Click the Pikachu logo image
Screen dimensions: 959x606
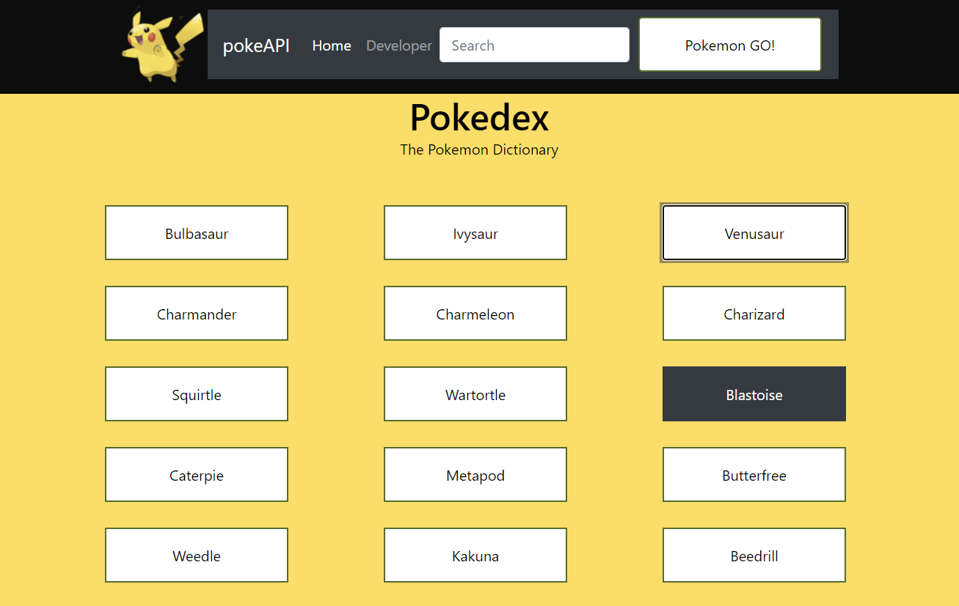click(163, 45)
